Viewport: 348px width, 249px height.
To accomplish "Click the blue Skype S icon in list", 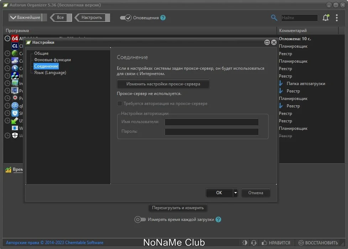I will 15,113.
